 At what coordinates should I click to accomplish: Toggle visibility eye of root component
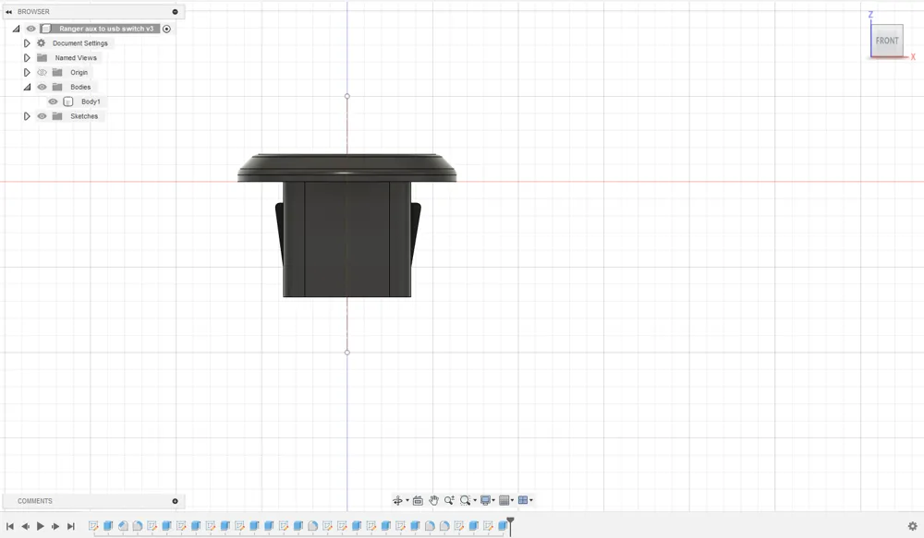pos(30,29)
